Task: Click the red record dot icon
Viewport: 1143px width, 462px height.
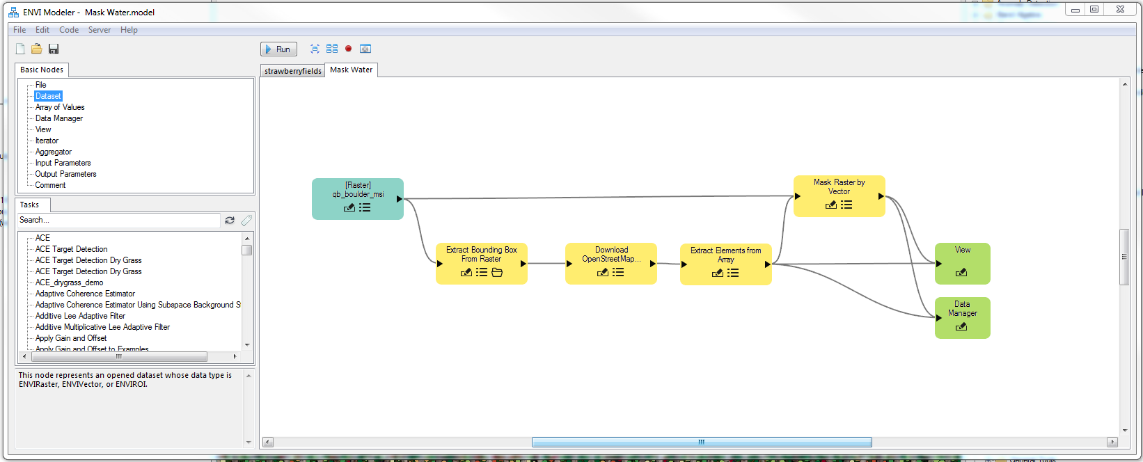Action: click(348, 49)
